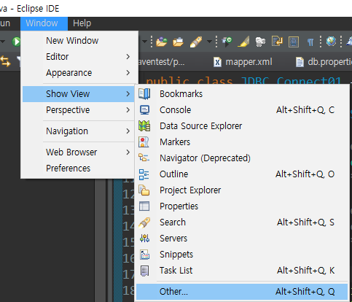The image size is (352, 302).
Task: Open the Window menu in menu bar
Action: tap(44, 23)
